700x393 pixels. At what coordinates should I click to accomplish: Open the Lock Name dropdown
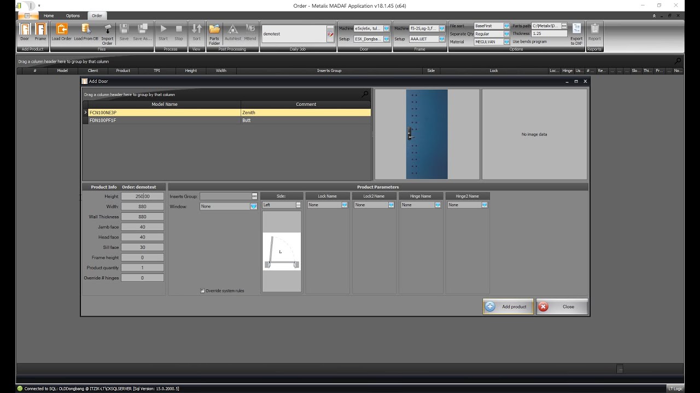[x=345, y=205]
